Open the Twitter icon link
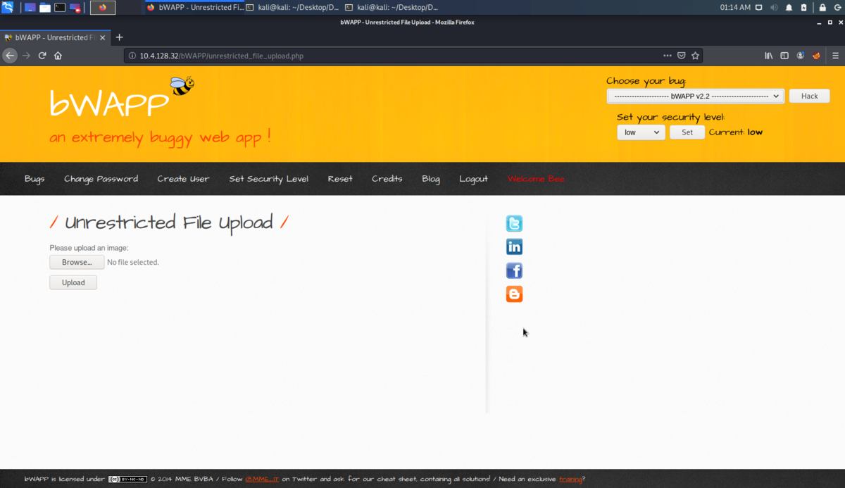845x488 pixels. click(514, 223)
